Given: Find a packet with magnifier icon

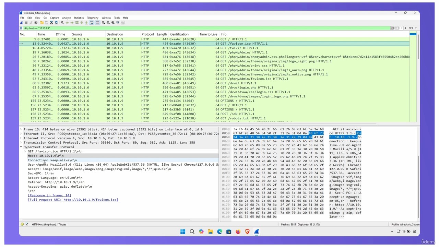Looking at the screenshot, I should (x=62, y=23).
